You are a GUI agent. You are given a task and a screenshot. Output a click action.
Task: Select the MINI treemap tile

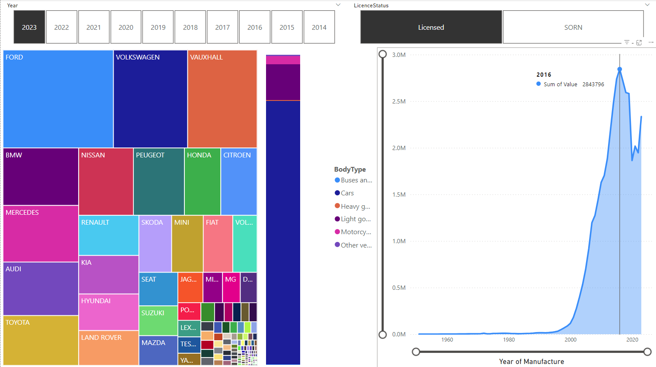(x=187, y=244)
